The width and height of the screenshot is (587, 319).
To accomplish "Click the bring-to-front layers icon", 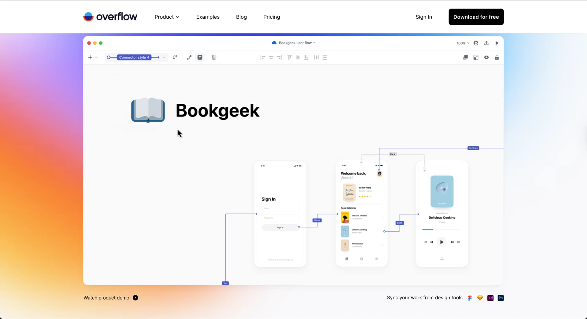I will [465, 57].
